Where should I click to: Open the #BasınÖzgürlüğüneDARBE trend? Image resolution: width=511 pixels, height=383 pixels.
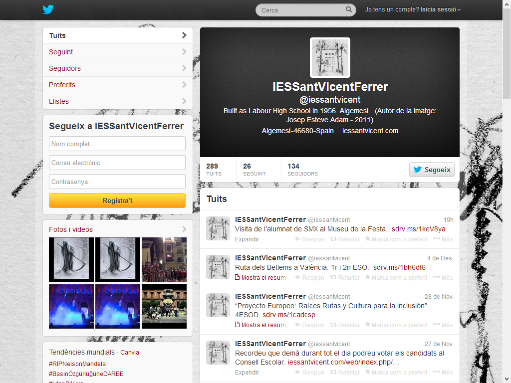86,374
